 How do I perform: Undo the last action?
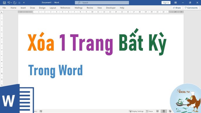(x=8, y=3)
